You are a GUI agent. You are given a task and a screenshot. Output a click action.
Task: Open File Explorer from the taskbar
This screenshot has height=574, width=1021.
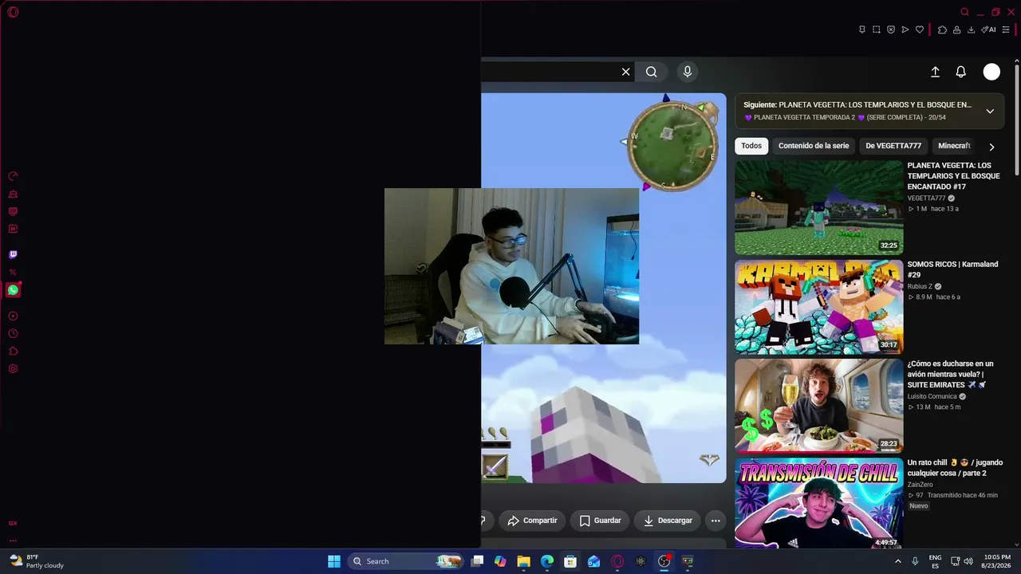(523, 561)
